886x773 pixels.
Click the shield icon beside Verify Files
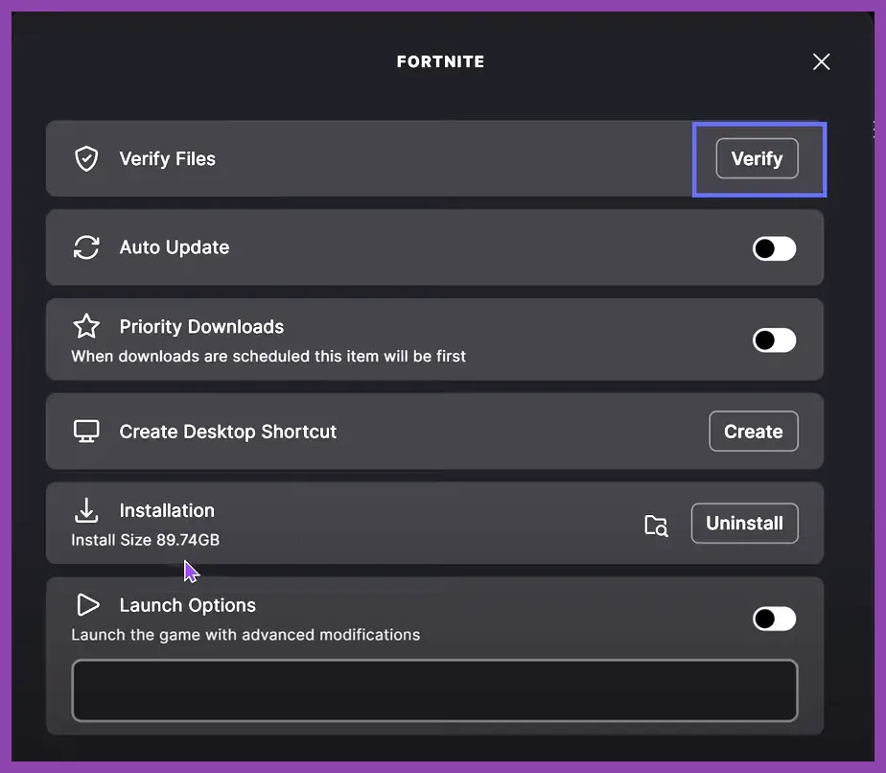point(86,159)
